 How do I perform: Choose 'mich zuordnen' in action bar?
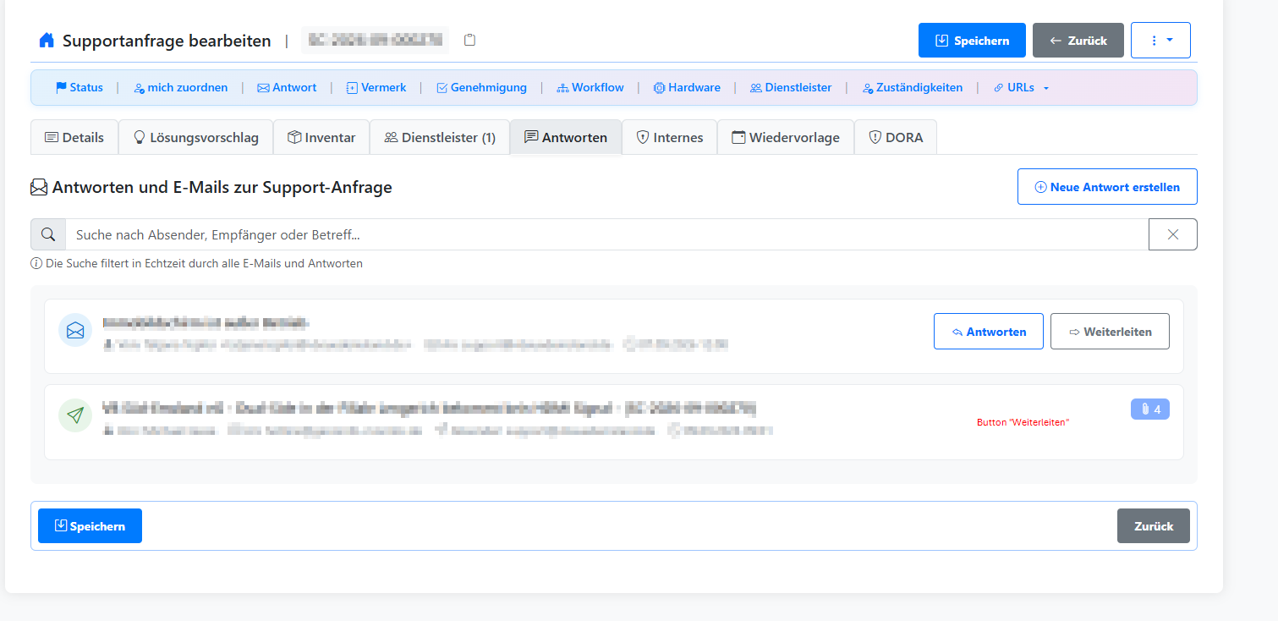tap(180, 87)
